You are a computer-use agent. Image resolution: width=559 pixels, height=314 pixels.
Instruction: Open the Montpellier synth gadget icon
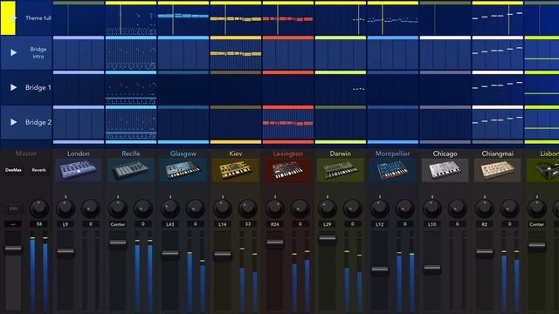(x=392, y=169)
